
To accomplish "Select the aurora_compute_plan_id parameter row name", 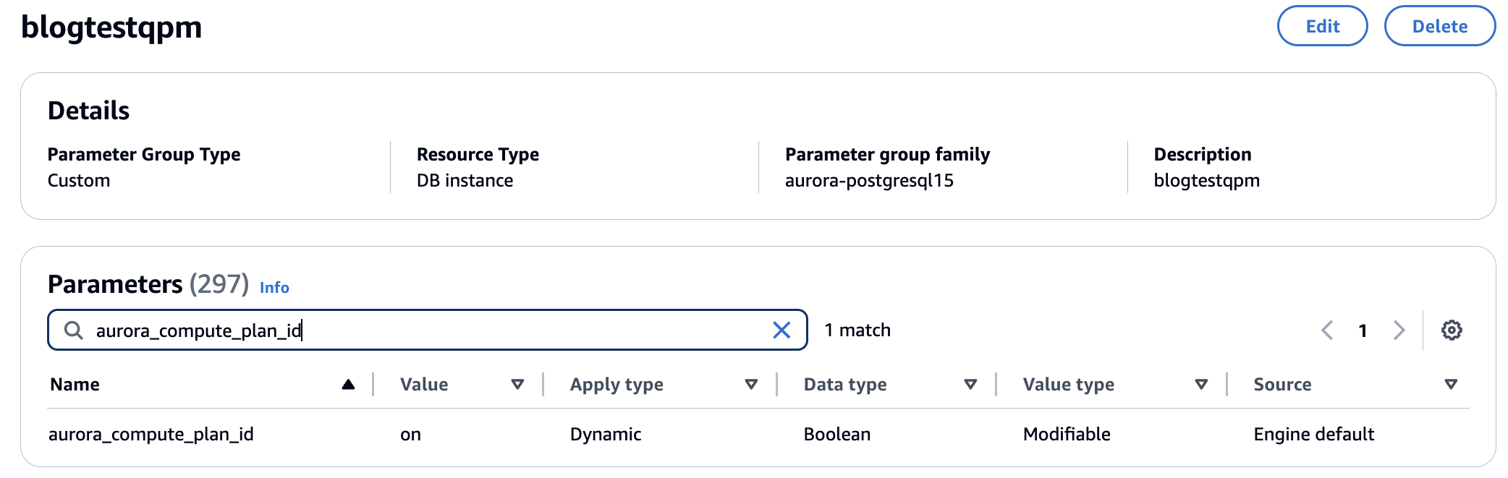I will point(151,434).
